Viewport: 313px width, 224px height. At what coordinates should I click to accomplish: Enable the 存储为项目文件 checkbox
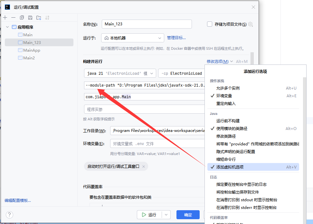tap(209, 24)
